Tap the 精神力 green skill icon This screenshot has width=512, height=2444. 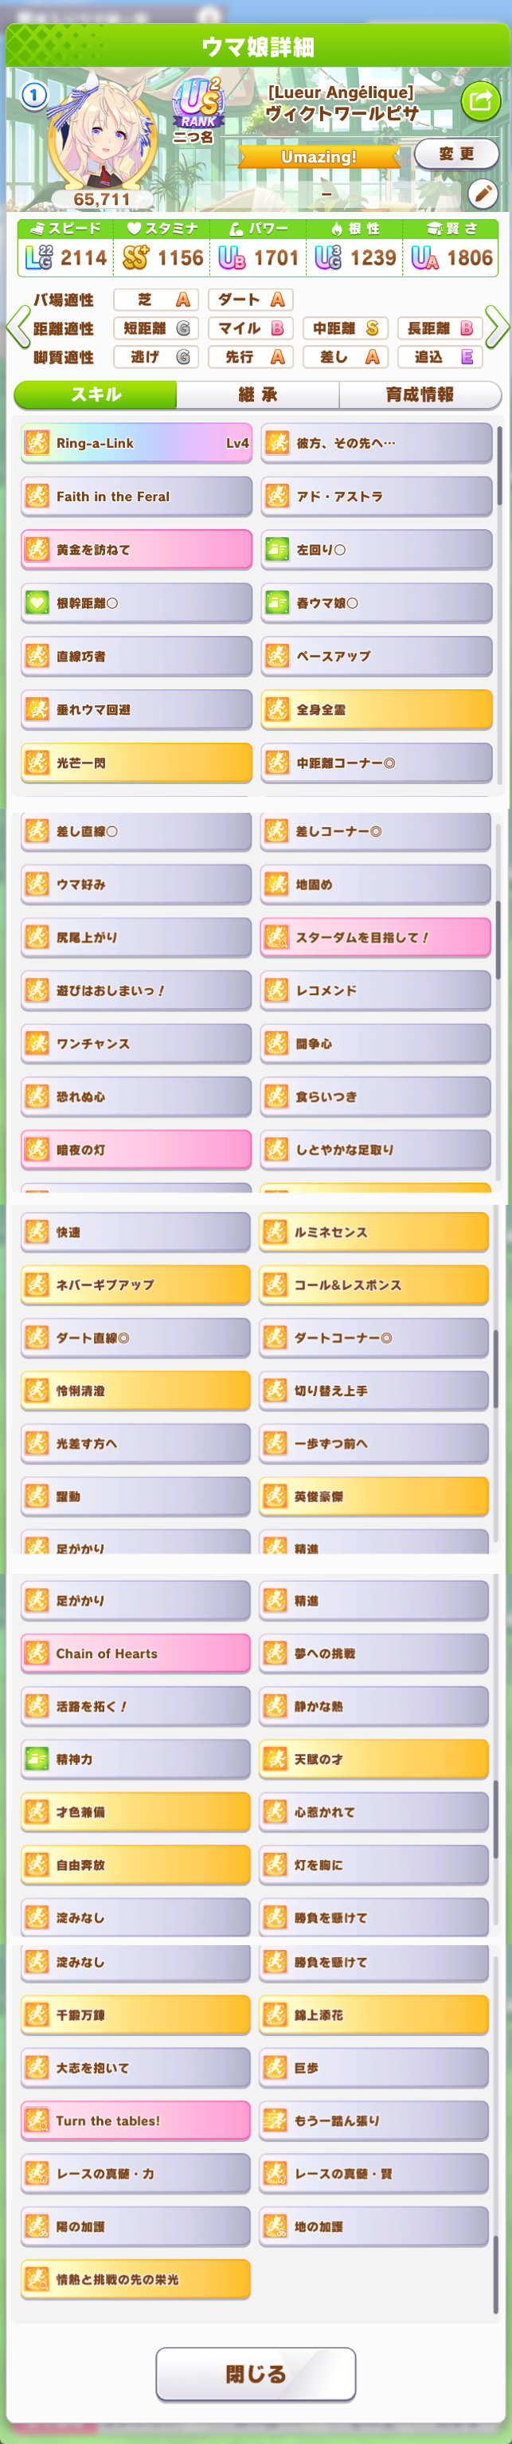coord(37,1759)
